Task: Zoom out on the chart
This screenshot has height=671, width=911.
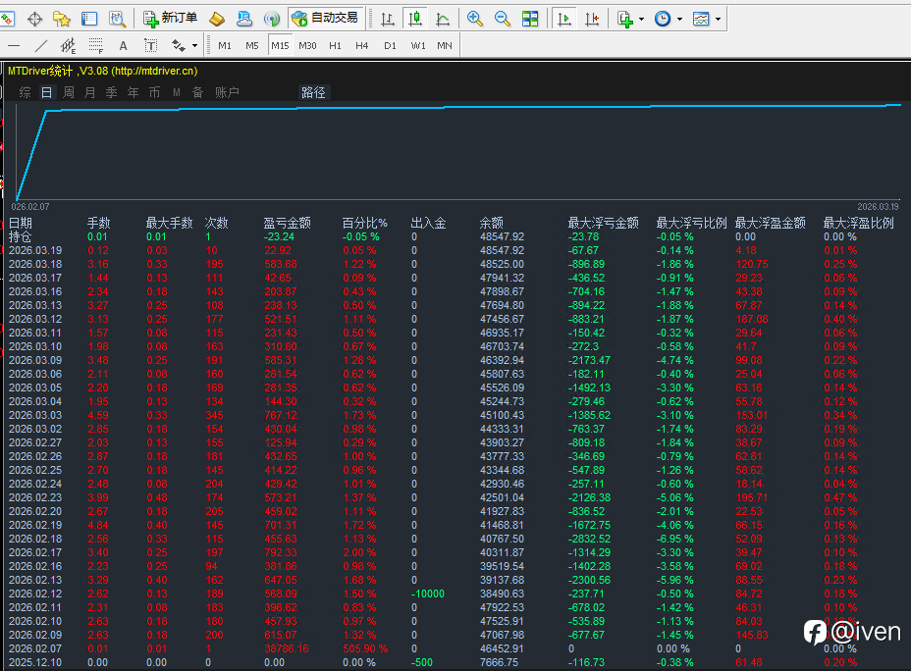Action: (x=502, y=19)
